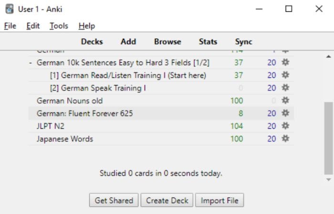This screenshot has width=334, height=214.
Task: Click the Anki app icon in title bar
Action: point(10,9)
